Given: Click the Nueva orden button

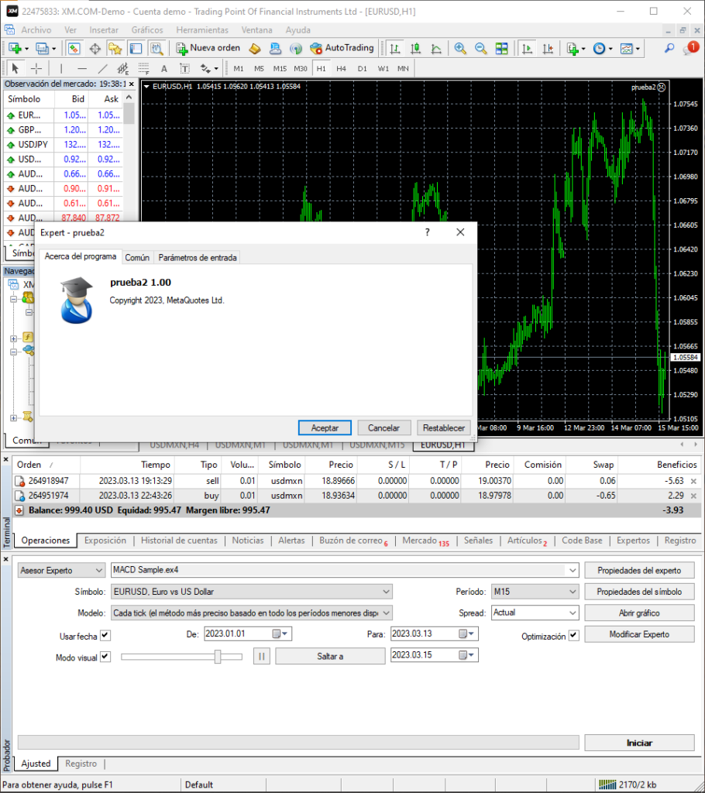Looking at the screenshot, I should point(208,48).
